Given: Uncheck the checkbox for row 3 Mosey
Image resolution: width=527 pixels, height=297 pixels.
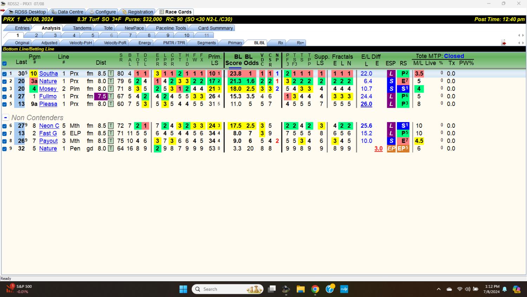Looking at the screenshot, I should click(x=5, y=89).
